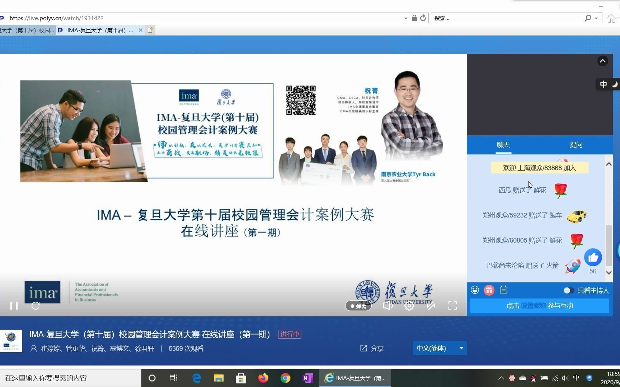The height and width of the screenshot is (387, 620).
Task: Click the chat scrollbar thumb
Action: (x=609, y=245)
